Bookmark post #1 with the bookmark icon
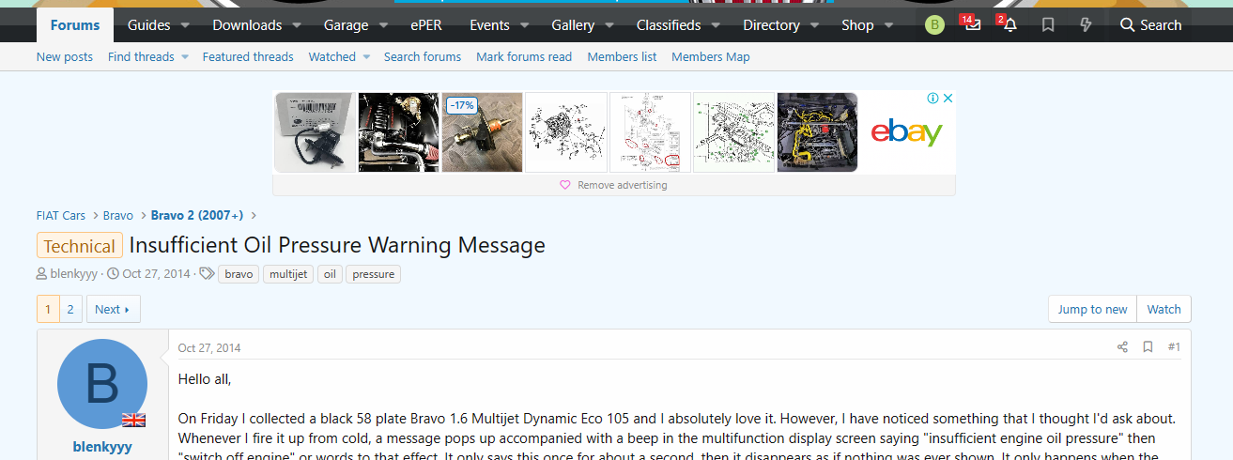The width and height of the screenshot is (1233, 460). (x=1148, y=347)
